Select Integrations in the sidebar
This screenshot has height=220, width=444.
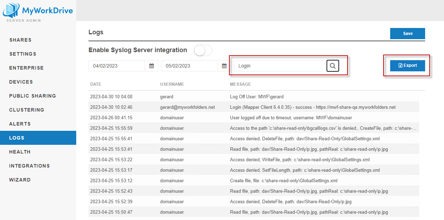tap(29, 166)
